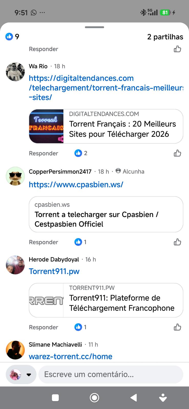Open recent apps with square button
The height and width of the screenshot is (409, 189).
point(55,398)
